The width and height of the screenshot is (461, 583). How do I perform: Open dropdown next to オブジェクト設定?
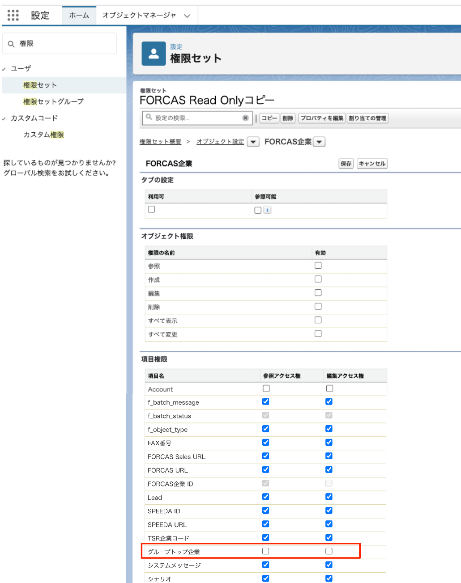tap(253, 142)
